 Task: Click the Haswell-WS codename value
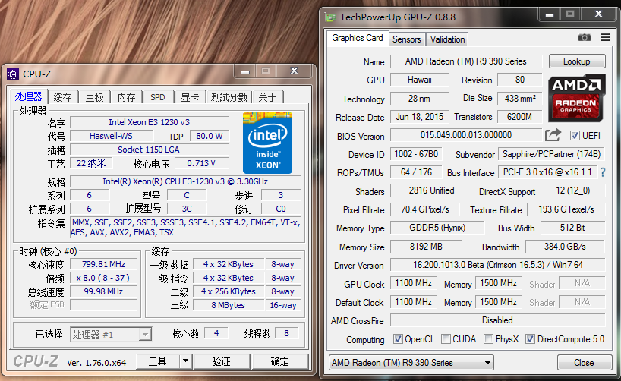click(x=112, y=136)
